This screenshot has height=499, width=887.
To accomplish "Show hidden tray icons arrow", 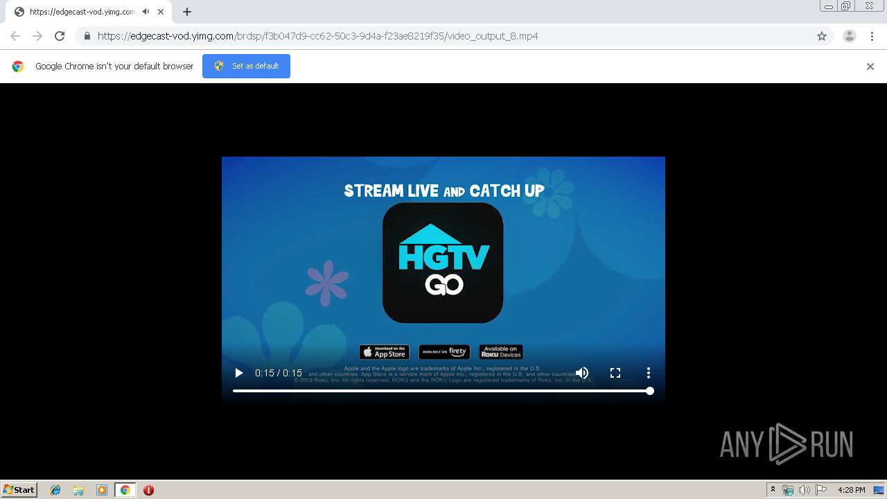I will 773,490.
